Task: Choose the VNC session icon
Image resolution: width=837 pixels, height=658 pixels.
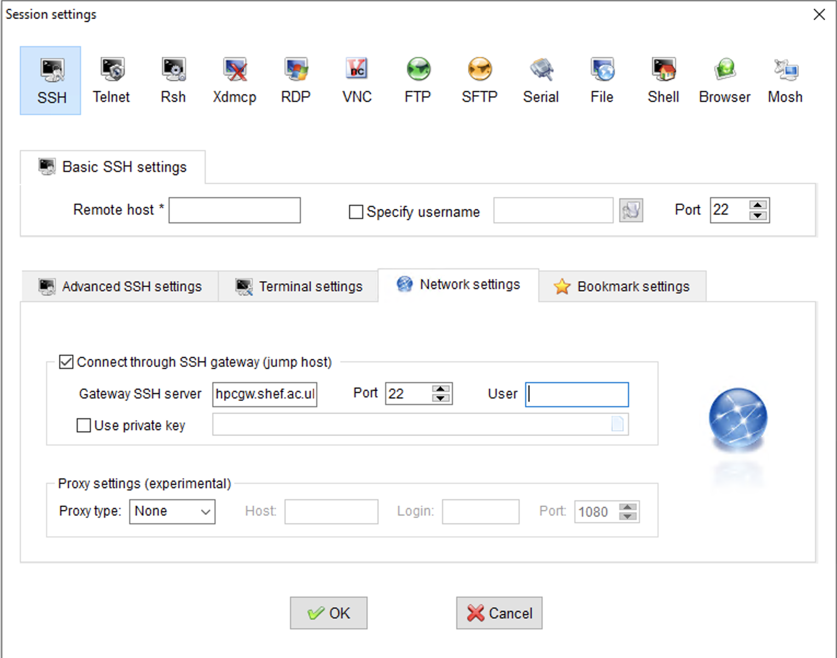Action: (x=357, y=80)
